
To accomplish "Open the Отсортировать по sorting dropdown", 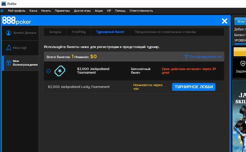I will pos(203,57).
